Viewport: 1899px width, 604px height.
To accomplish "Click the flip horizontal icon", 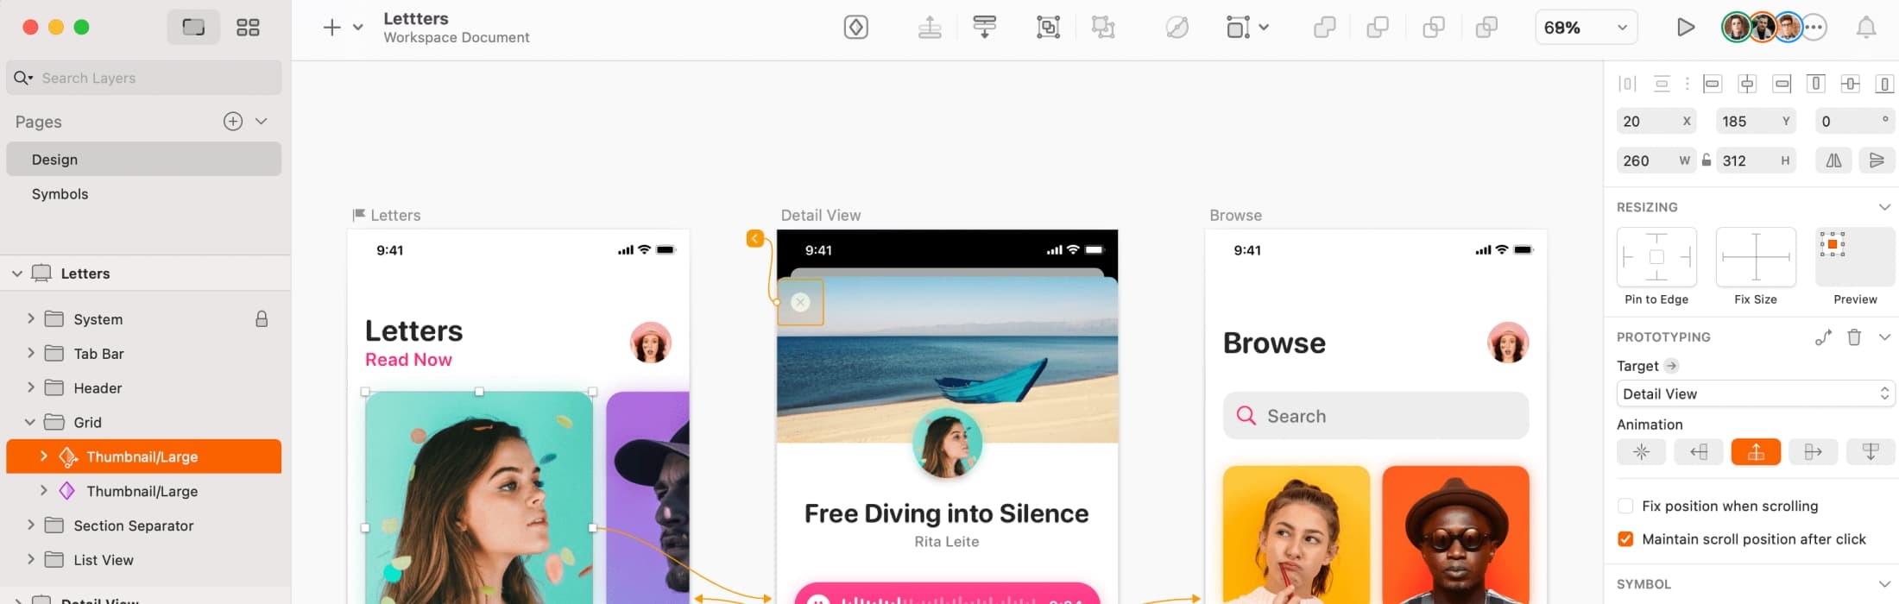I will pyautogui.click(x=1833, y=160).
